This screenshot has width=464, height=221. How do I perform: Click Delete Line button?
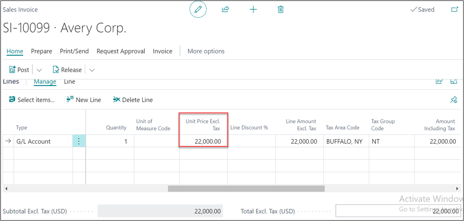pyautogui.click(x=133, y=100)
